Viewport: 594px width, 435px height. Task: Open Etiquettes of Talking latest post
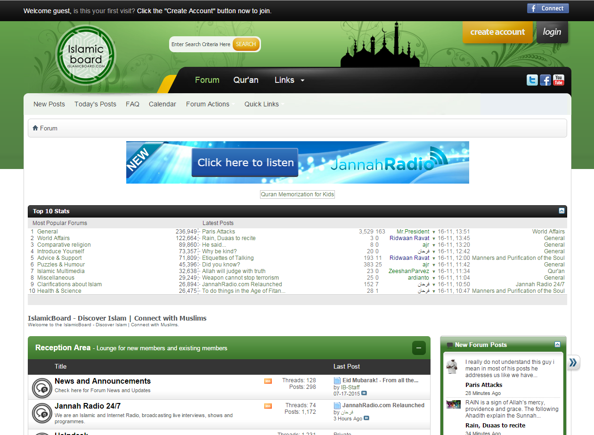click(x=228, y=258)
